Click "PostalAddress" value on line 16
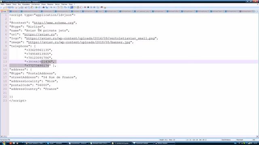Image resolution: width=259 pixels, height=145 pixels. coord(40,73)
